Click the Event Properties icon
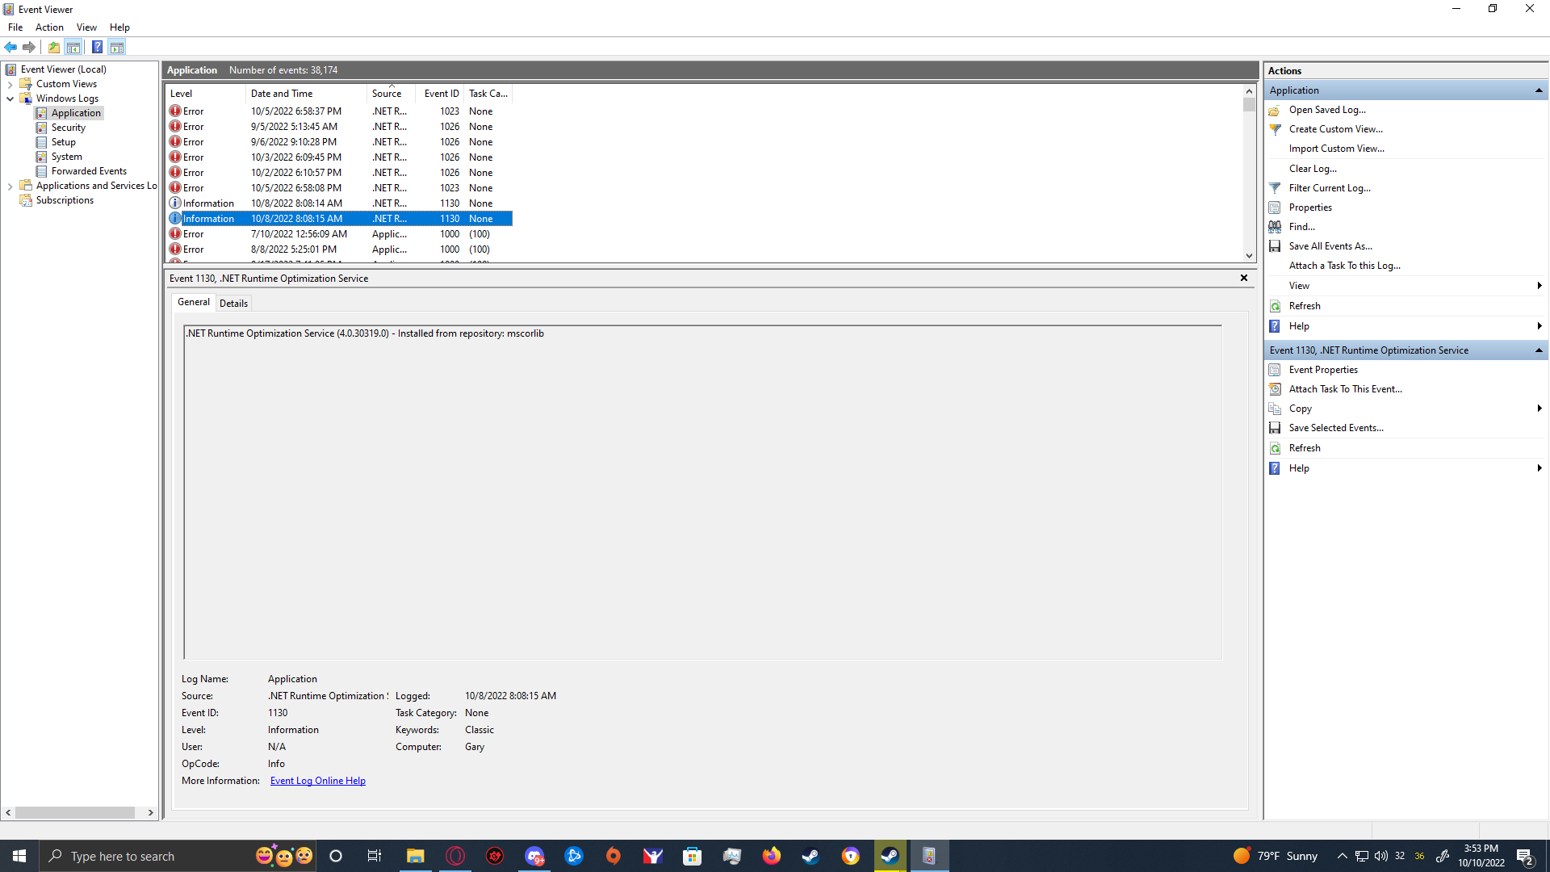Viewport: 1550px width, 872px height. 1275,370
